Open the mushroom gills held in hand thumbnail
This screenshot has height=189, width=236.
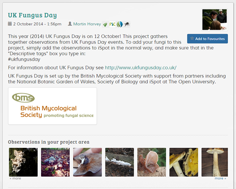87,162
